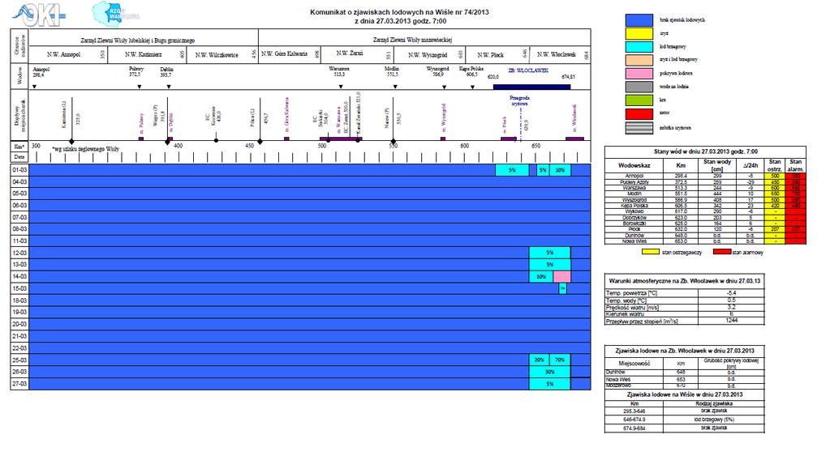Click the '30%' cyan cell in row 26-03
This screenshot has height=460, width=830.
(x=550, y=372)
